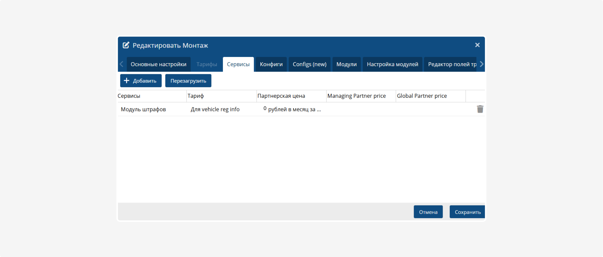Delete the Модуль штрафов service row
Image resolution: width=603 pixels, height=257 pixels.
tap(480, 109)
